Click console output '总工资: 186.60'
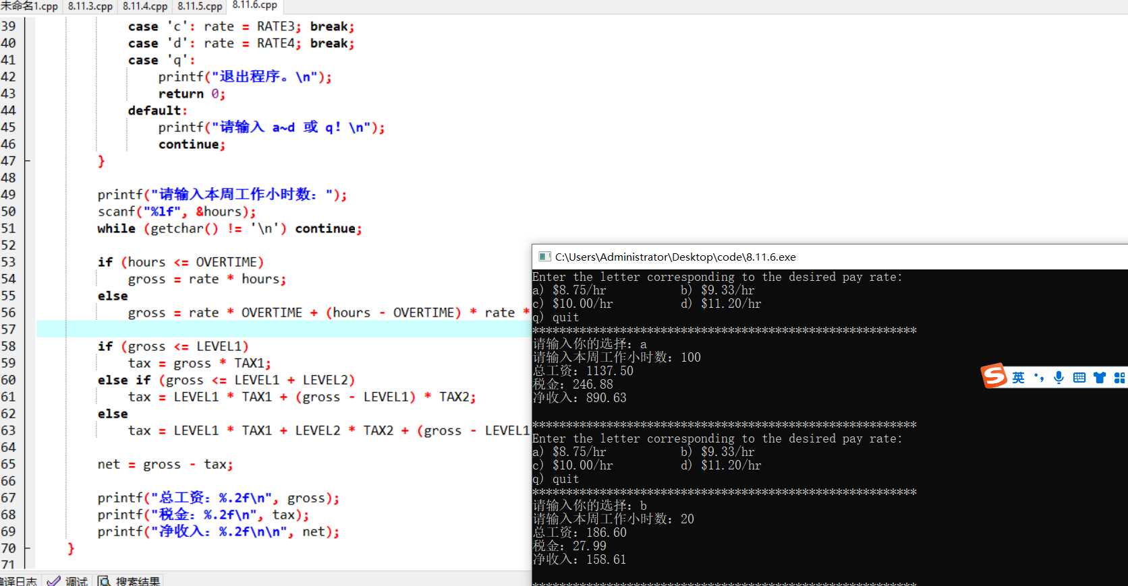Image resolution: width=1128 pixels, height=586 pixels. click(580, 533)
